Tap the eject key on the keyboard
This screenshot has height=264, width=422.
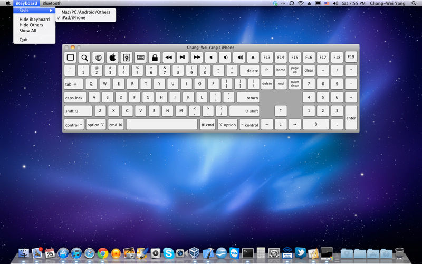(x=253, y=58)
